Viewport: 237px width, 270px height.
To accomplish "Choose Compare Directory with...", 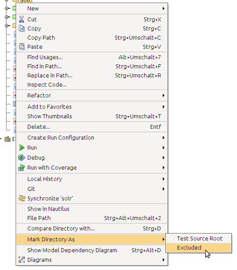I will pyautogui.click(x=92, y=229).
